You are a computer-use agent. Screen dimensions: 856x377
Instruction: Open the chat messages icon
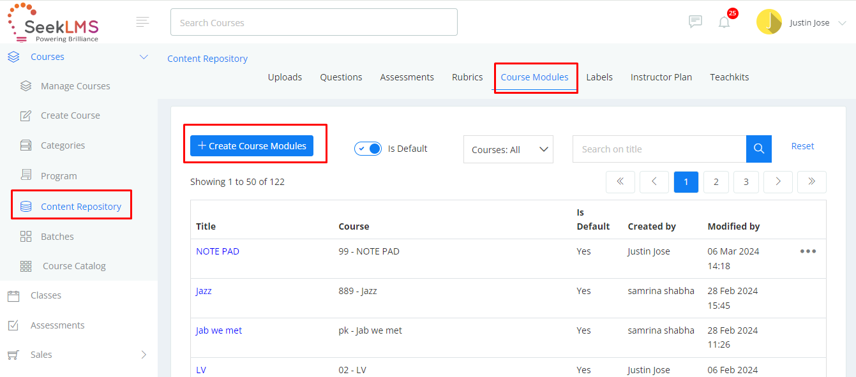[x=695, y=22]
